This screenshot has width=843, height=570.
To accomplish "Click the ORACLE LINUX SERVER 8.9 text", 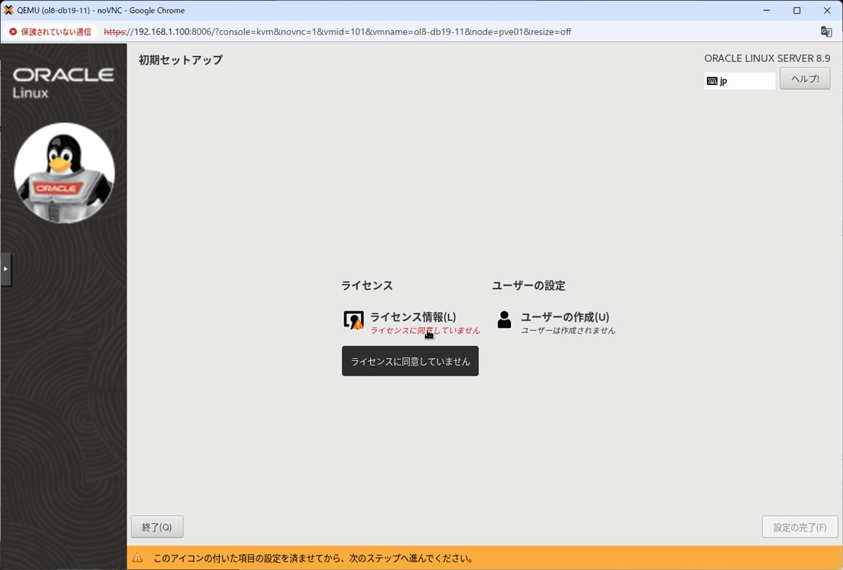I will point(767,58).
